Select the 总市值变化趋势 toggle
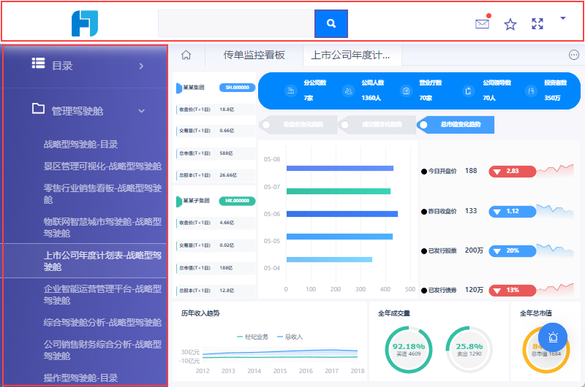 tap(456, 125)
